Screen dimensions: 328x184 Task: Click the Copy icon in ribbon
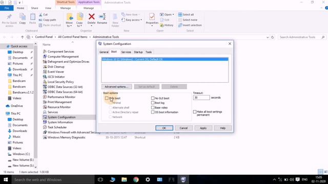(23, 17)
